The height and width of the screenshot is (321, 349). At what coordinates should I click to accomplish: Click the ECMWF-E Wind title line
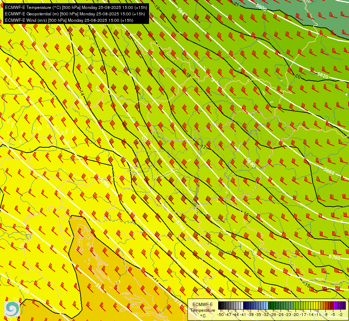point(69,20)
